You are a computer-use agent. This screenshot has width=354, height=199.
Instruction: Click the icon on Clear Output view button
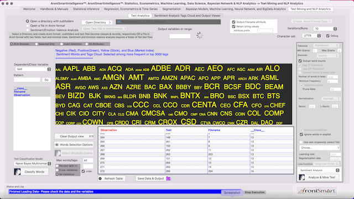click(91, 137)
